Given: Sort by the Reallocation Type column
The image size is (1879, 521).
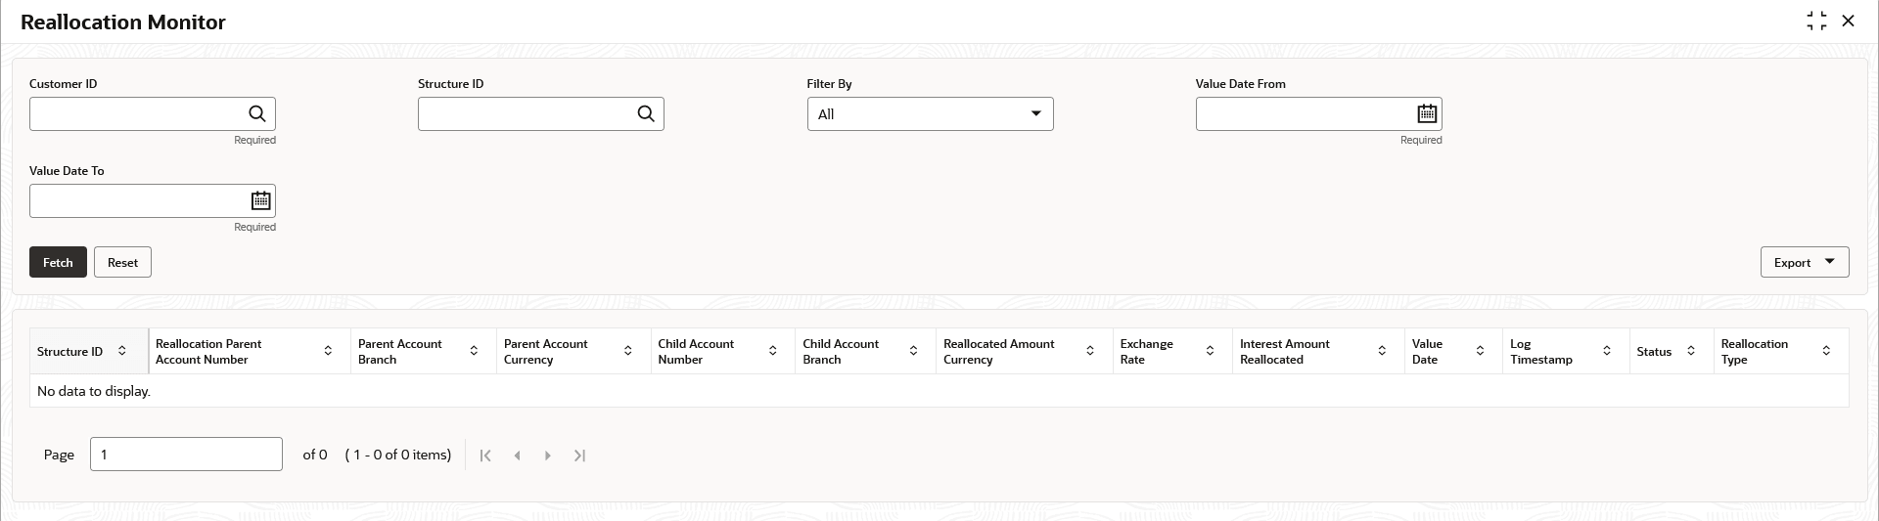Looking at the screenshot, I should tap(1826, 351).
